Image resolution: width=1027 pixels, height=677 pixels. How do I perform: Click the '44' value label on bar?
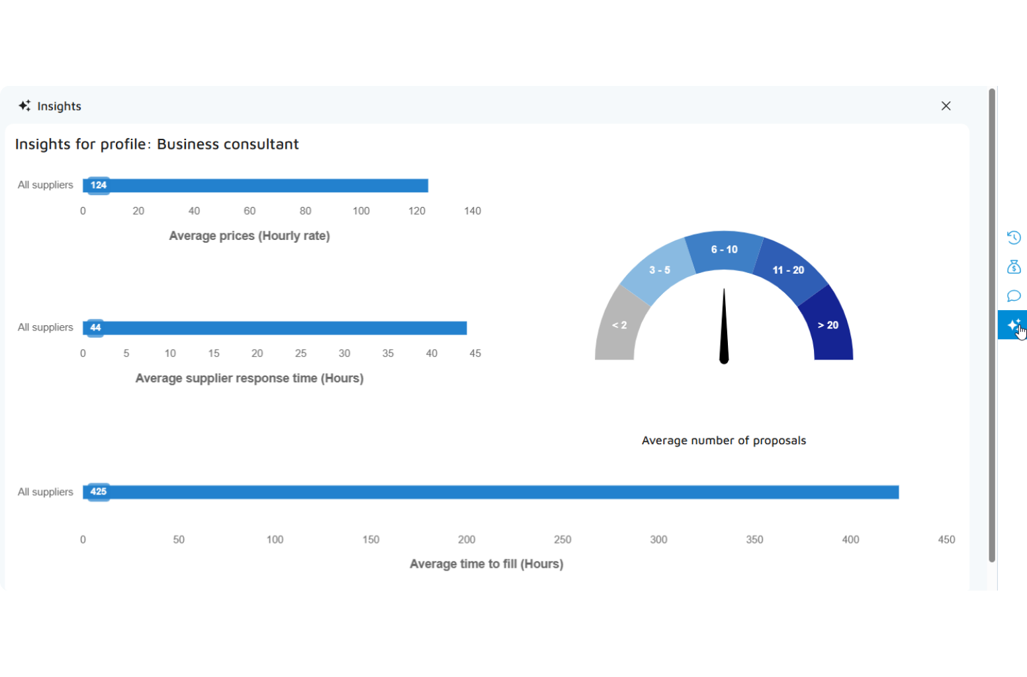(95, 327)
